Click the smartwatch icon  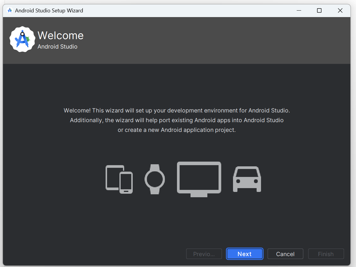click(155, 179)
